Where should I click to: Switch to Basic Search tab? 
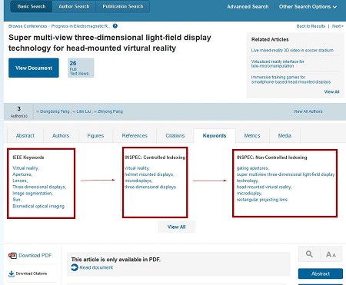(x=32, y=6)
